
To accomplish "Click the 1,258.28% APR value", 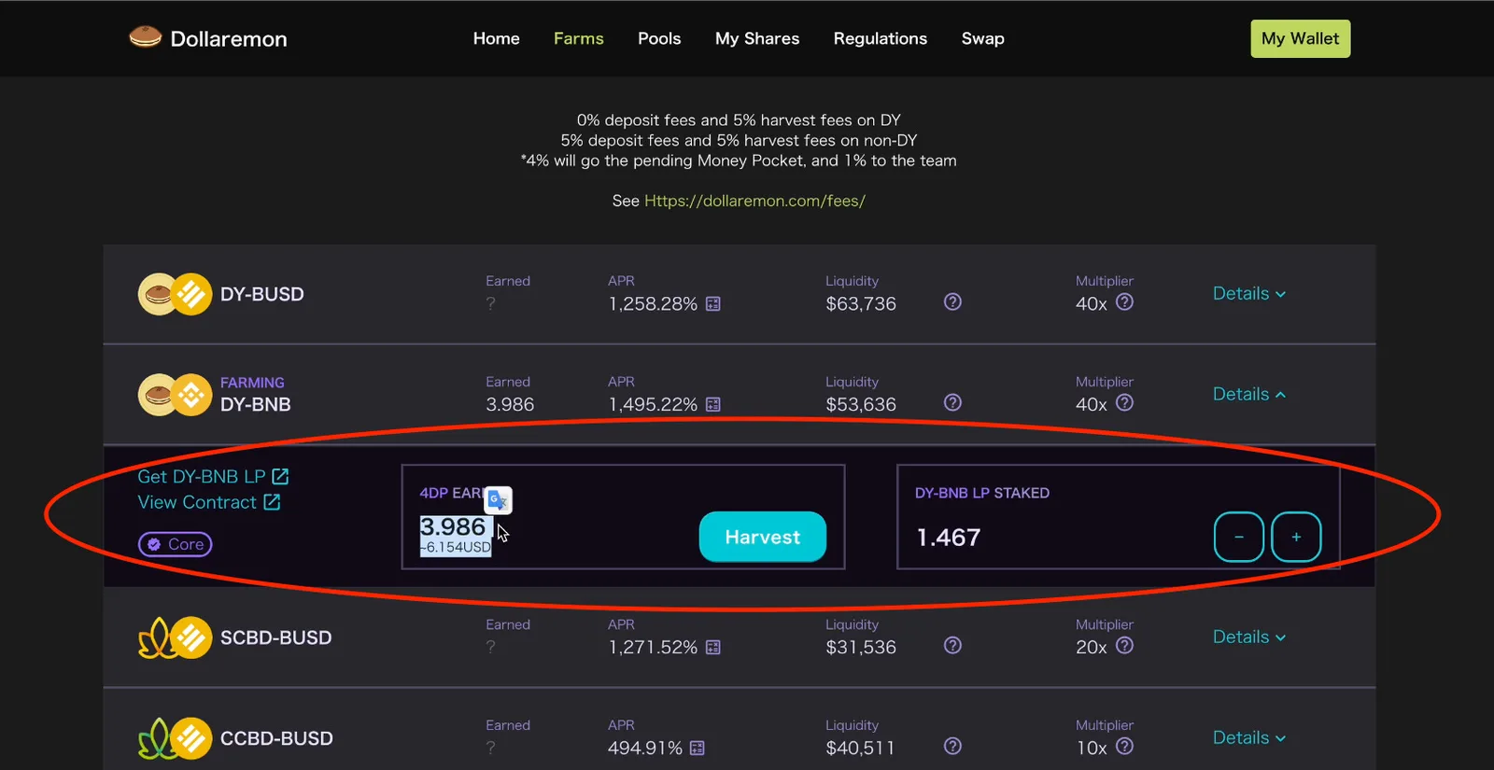I will (x=653, y=303).
